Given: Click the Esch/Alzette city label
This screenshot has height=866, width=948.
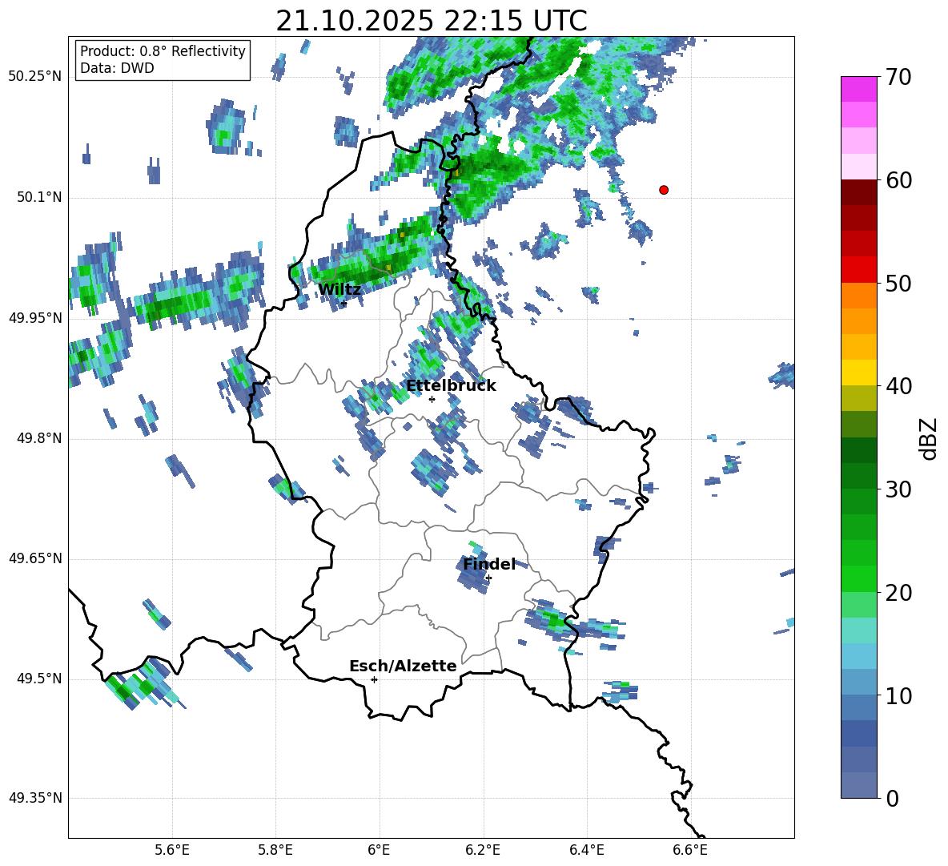Looking at the screenshot, I should [x=403, y=666].
